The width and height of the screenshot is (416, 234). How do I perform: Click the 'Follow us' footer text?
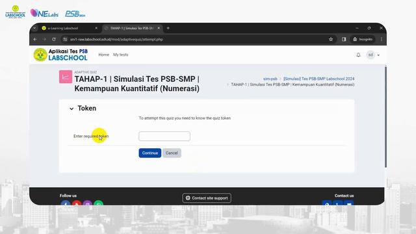pos(68,196)
